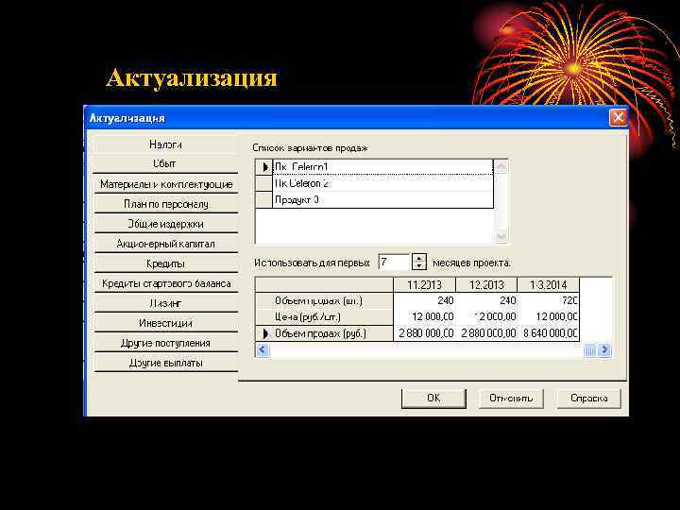680x510 pixels.
Task: Click price 12 000,00 for 11.2013
Action: [425, 317]
